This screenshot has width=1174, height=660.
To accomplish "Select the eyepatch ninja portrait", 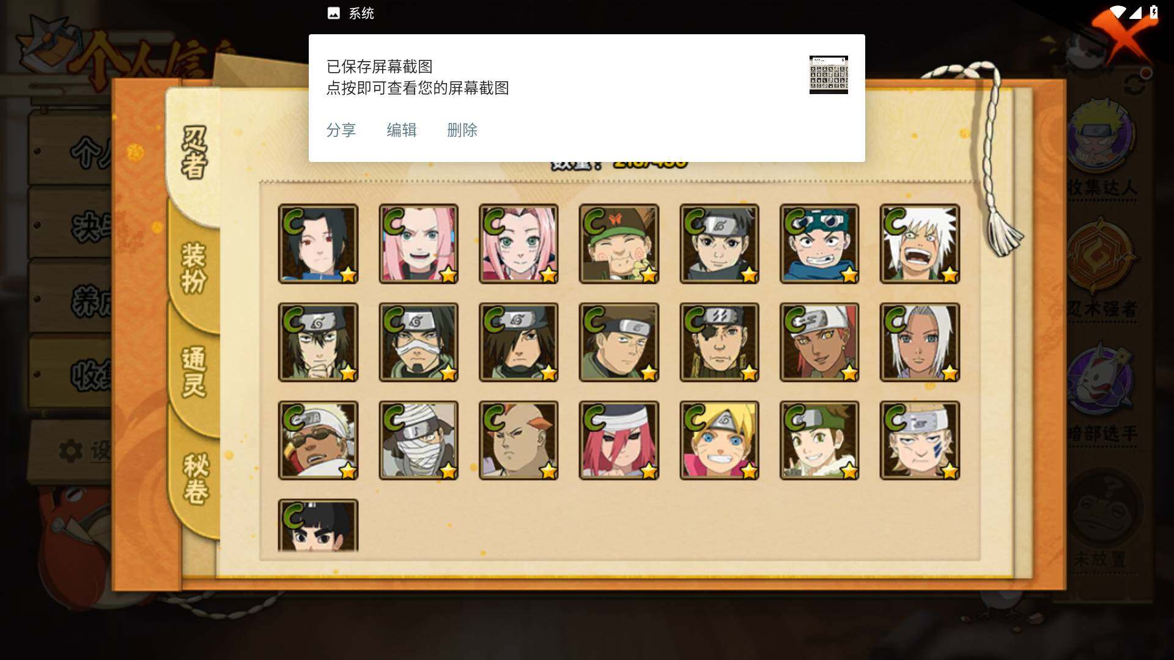I will [719, 342].
